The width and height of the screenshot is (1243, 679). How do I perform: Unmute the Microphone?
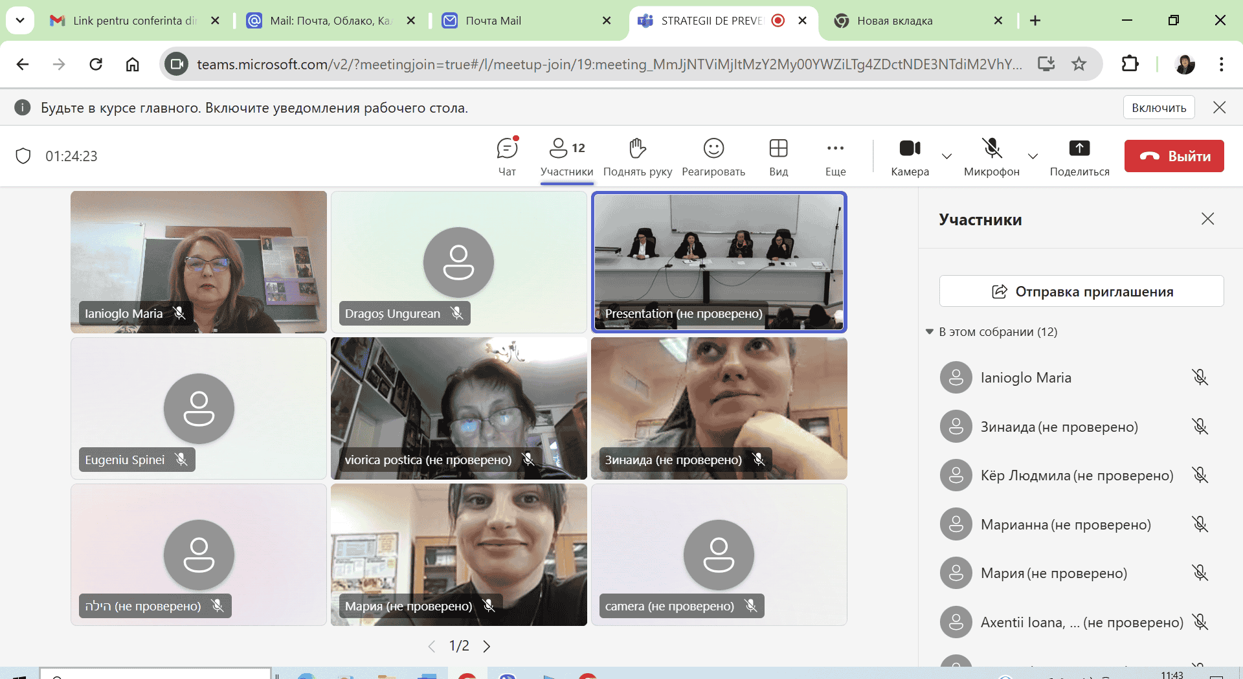[991, 156]
